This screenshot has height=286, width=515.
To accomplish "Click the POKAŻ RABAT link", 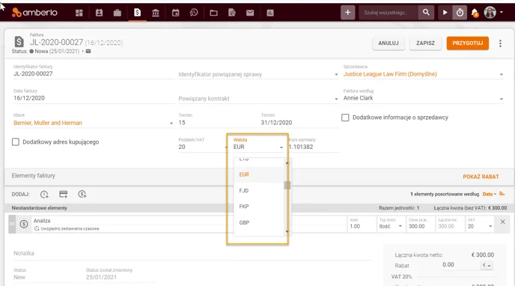I will pos(481,177).
